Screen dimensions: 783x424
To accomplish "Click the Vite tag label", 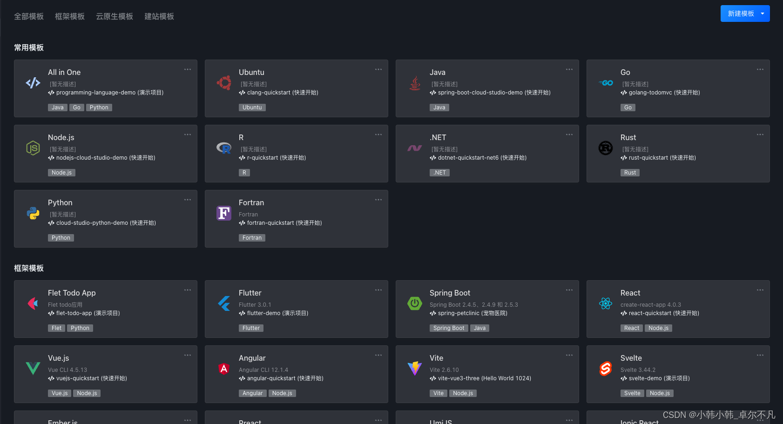I will (x=439, y=393).
